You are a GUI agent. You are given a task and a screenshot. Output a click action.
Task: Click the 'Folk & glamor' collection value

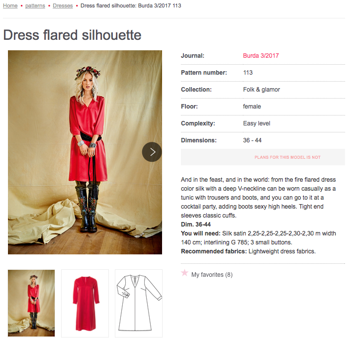pyautogui.click(x=262, y=90)
